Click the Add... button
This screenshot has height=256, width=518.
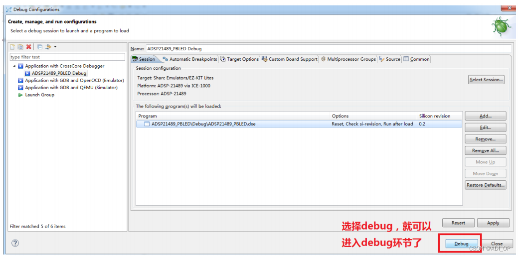pos(485,116)
